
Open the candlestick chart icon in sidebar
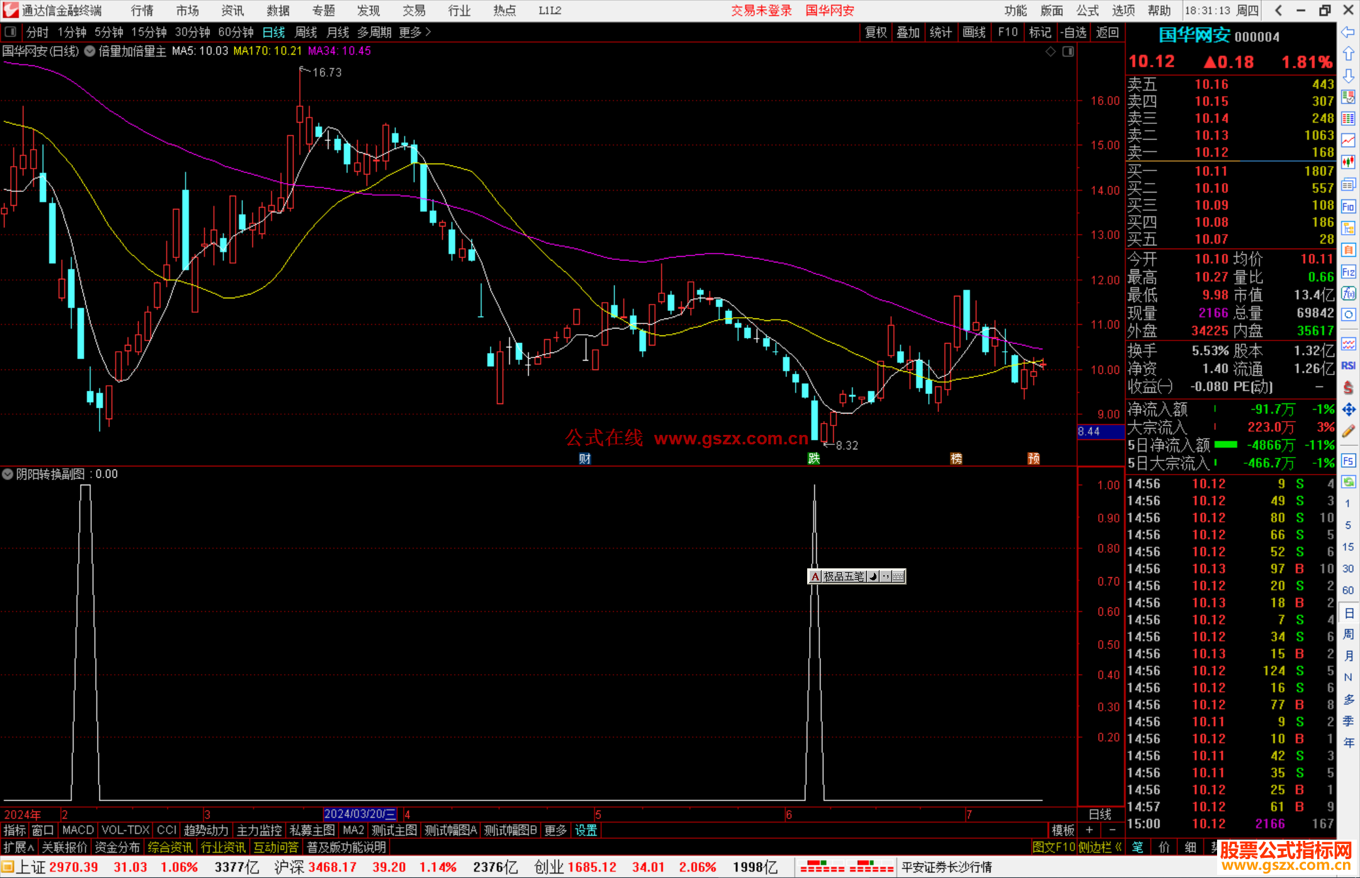(1348, 162)
